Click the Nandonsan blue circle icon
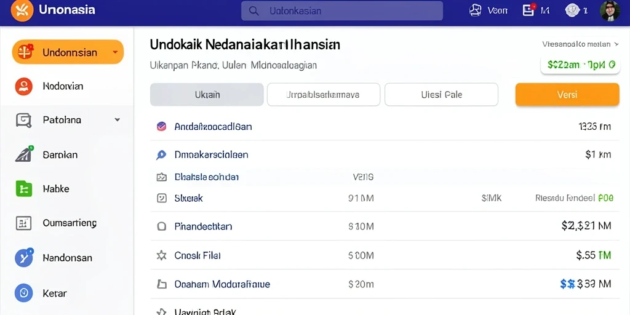This screenshot has height=315, width=630. pos(24,258)
